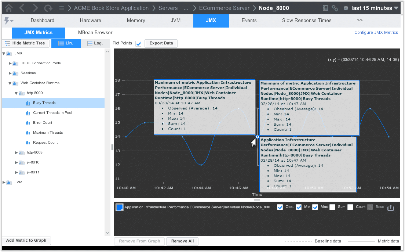Enable the Count checkbox in legend
The height and width of the screenshot is (252, 405).
coord(350,207)
